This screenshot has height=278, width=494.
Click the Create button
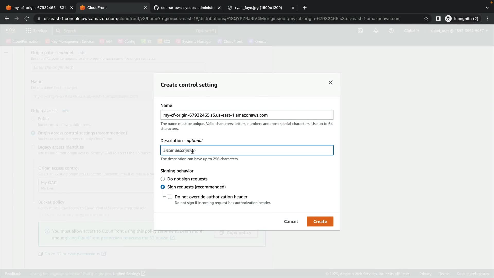[x=320, y=221]
